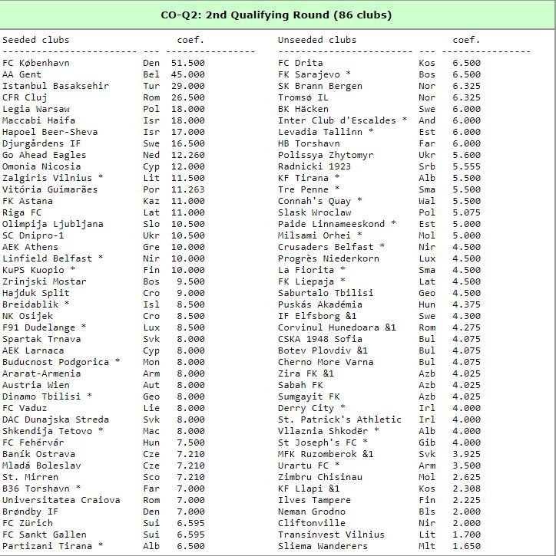Select Hapoel Beer-Sheva entry
This screenshot has height=556, width=556.
(50, 132)
